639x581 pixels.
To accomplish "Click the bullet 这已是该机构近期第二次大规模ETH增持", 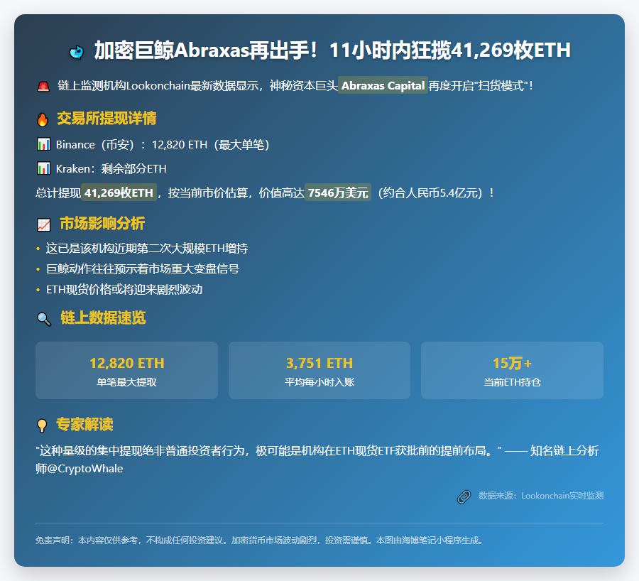I will coord(147,249).
